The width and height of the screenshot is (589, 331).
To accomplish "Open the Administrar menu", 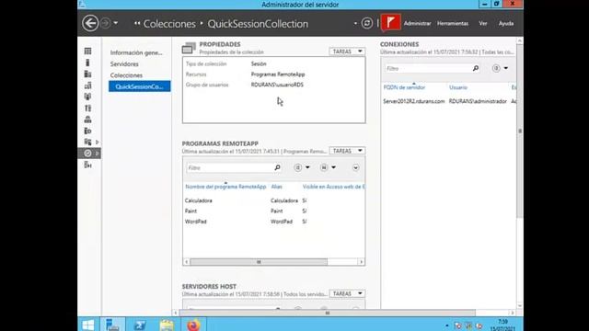I will click(x=417, y=23).
